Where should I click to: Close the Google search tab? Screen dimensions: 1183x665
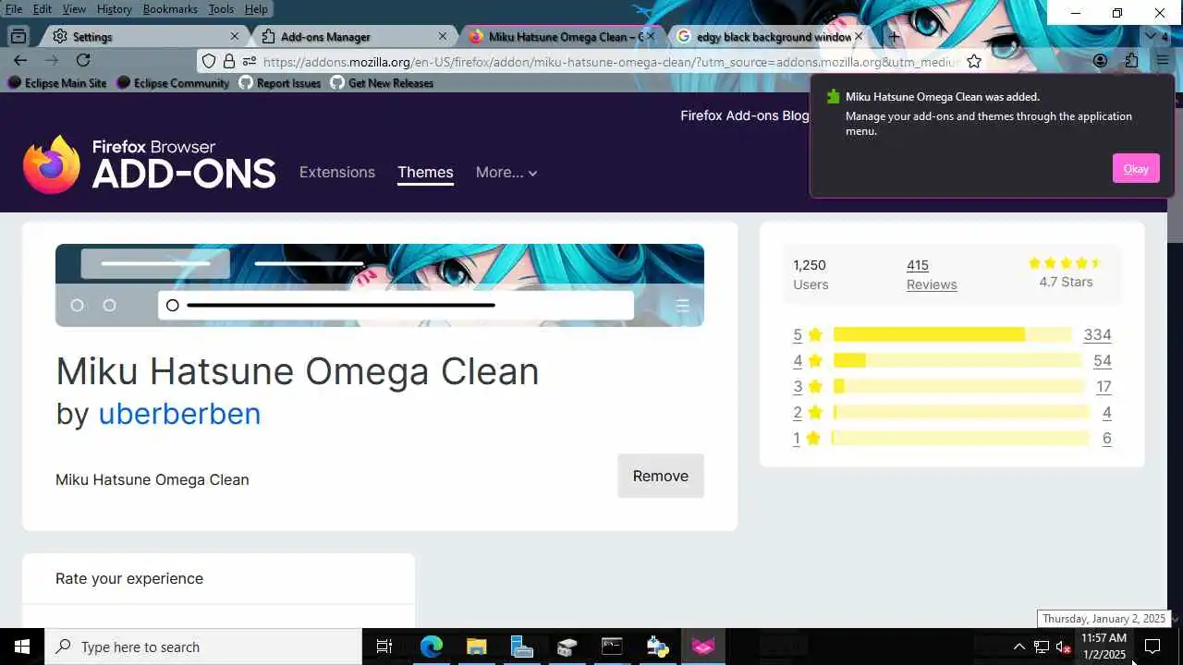point(858,37)
